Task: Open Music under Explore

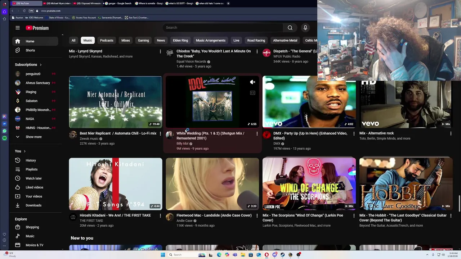Action: [x=35, y=236]
